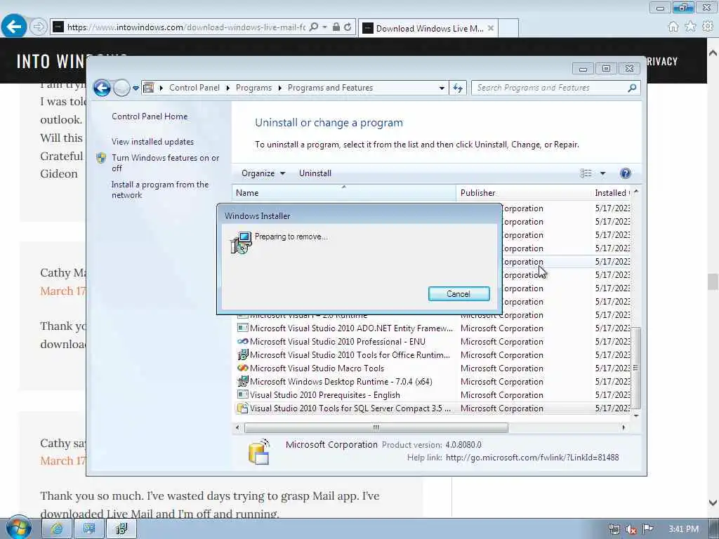Open Windows Installer taskbar button
The image size is (719, 539).
(x=121, y=529)
